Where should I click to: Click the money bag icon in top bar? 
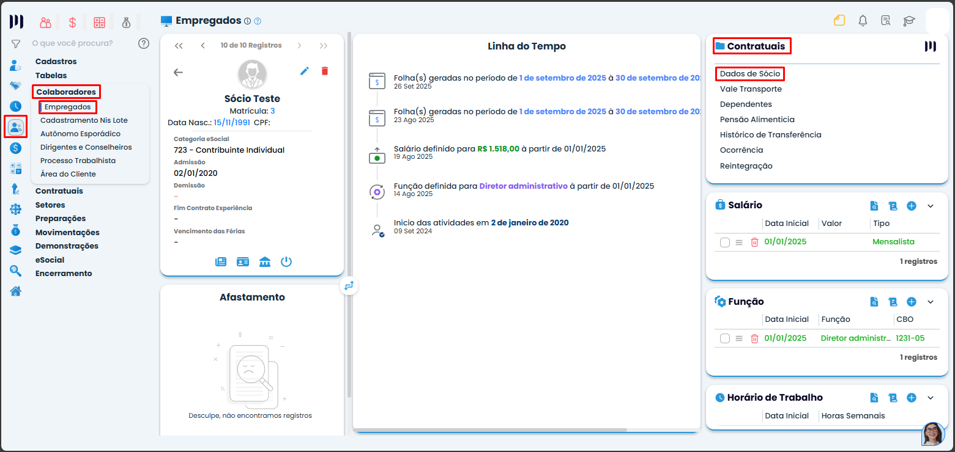126,23
